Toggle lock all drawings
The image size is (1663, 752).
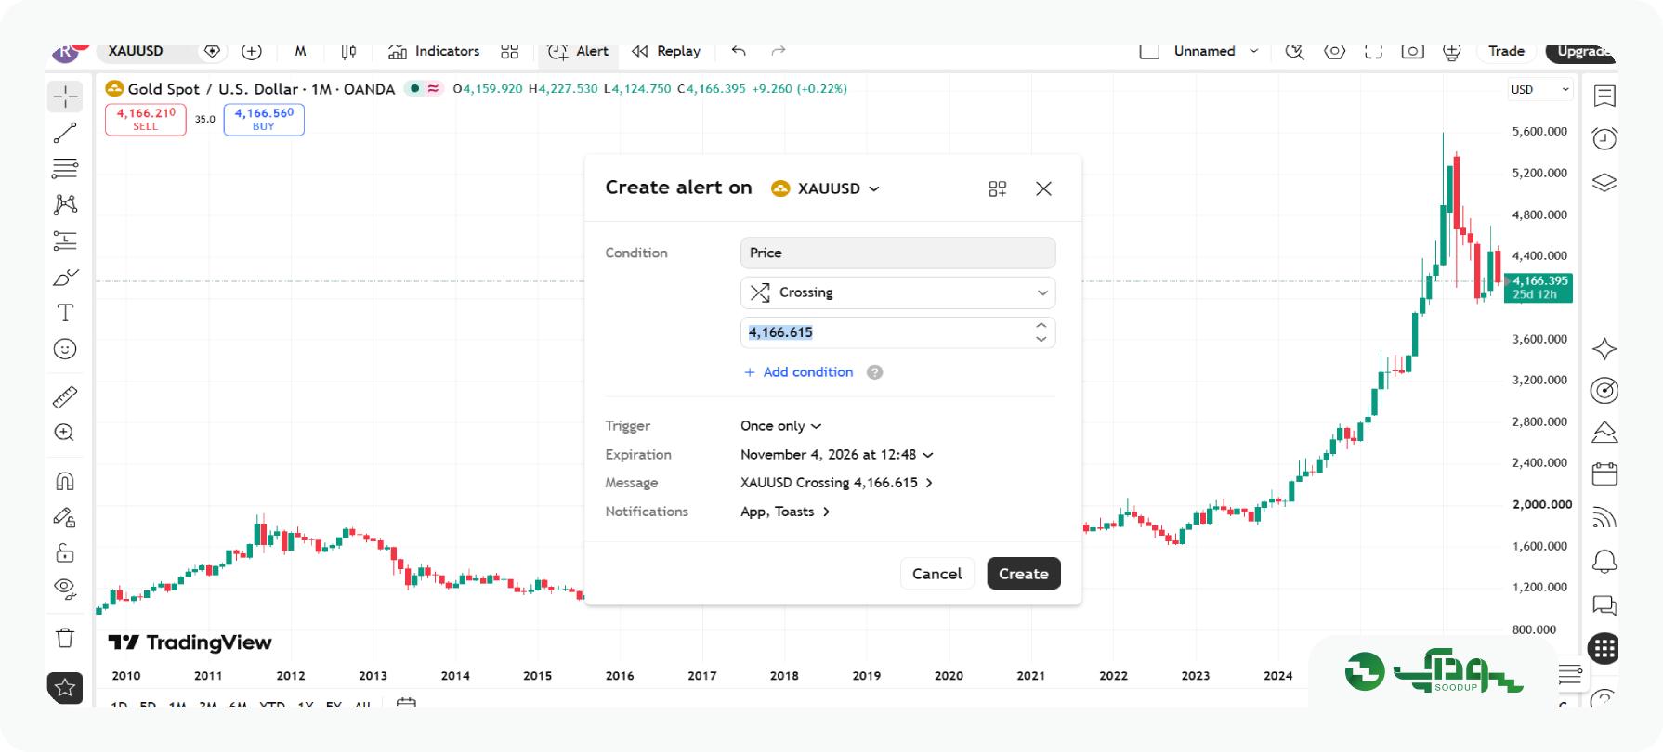pyautogui.click(x=65, y=553)
